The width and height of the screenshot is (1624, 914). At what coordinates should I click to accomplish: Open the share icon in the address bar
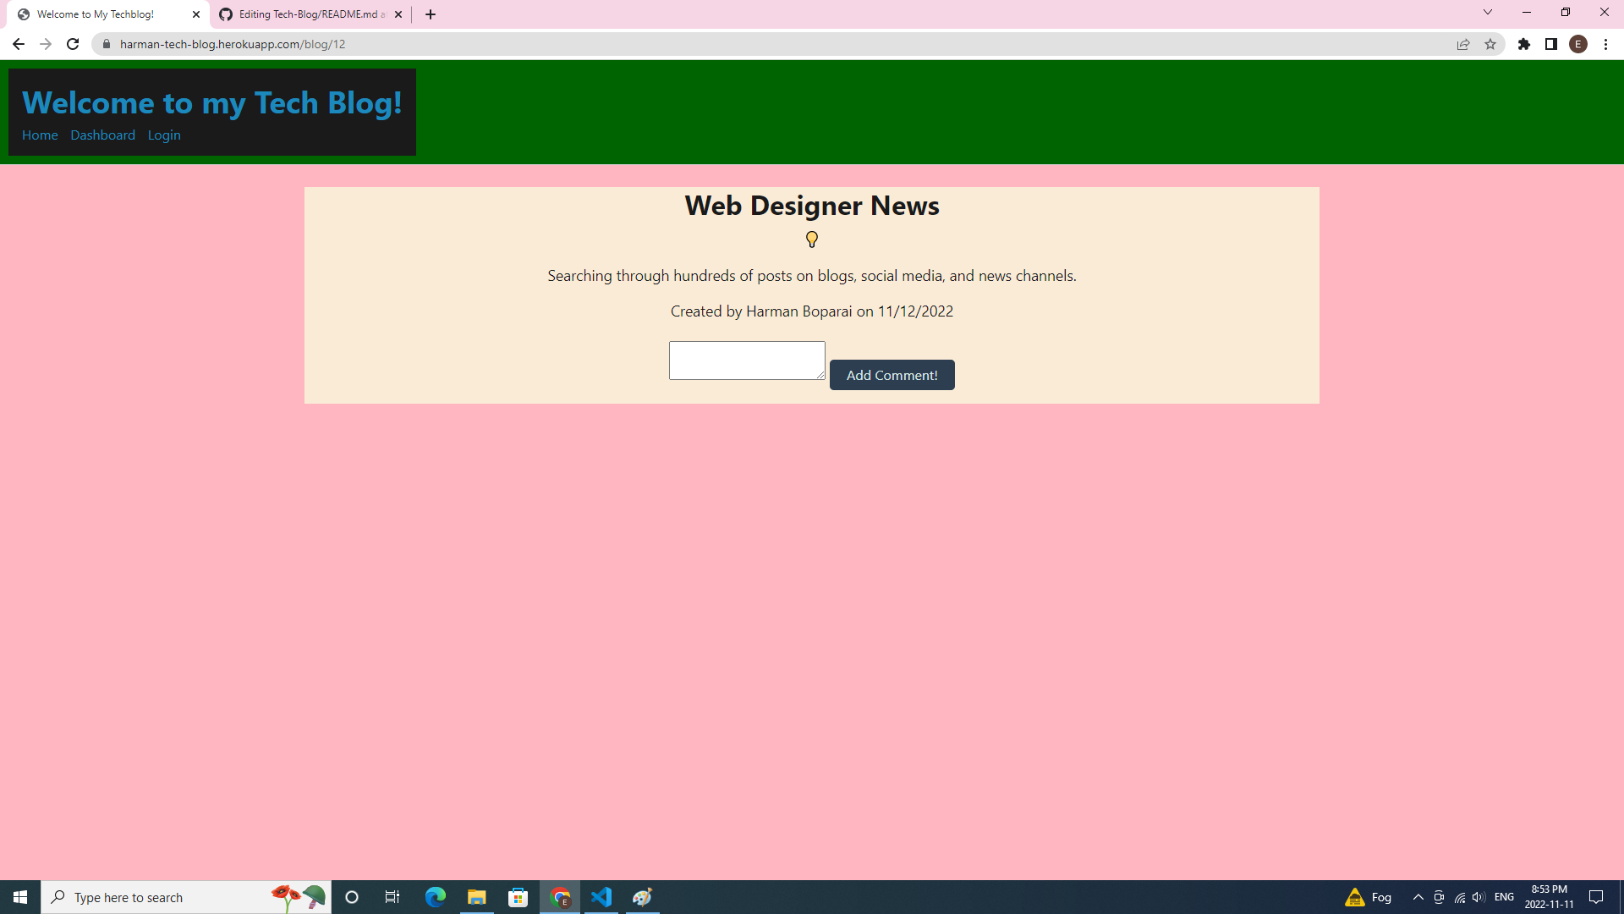(x=1463, y=44)
